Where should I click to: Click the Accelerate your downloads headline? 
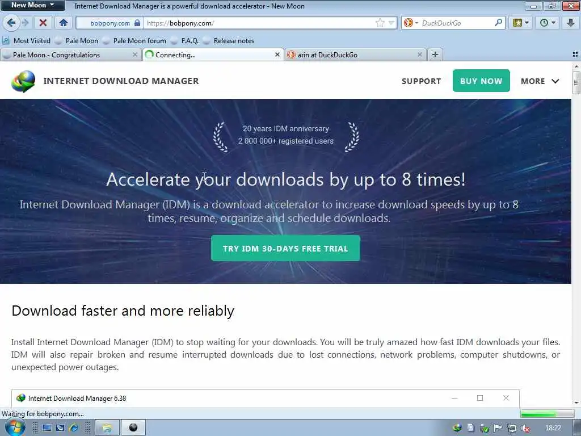[286, 180]
